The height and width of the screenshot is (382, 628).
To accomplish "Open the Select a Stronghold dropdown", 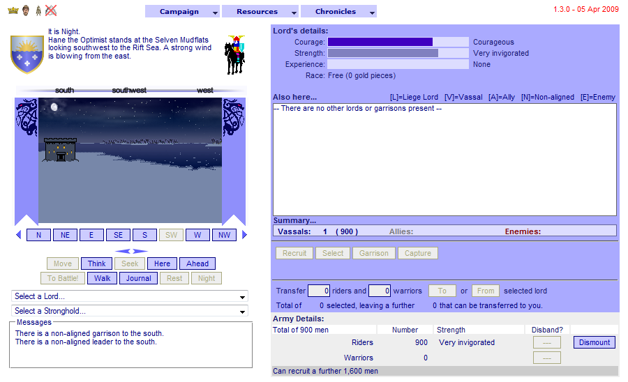I will click(130, 311).
